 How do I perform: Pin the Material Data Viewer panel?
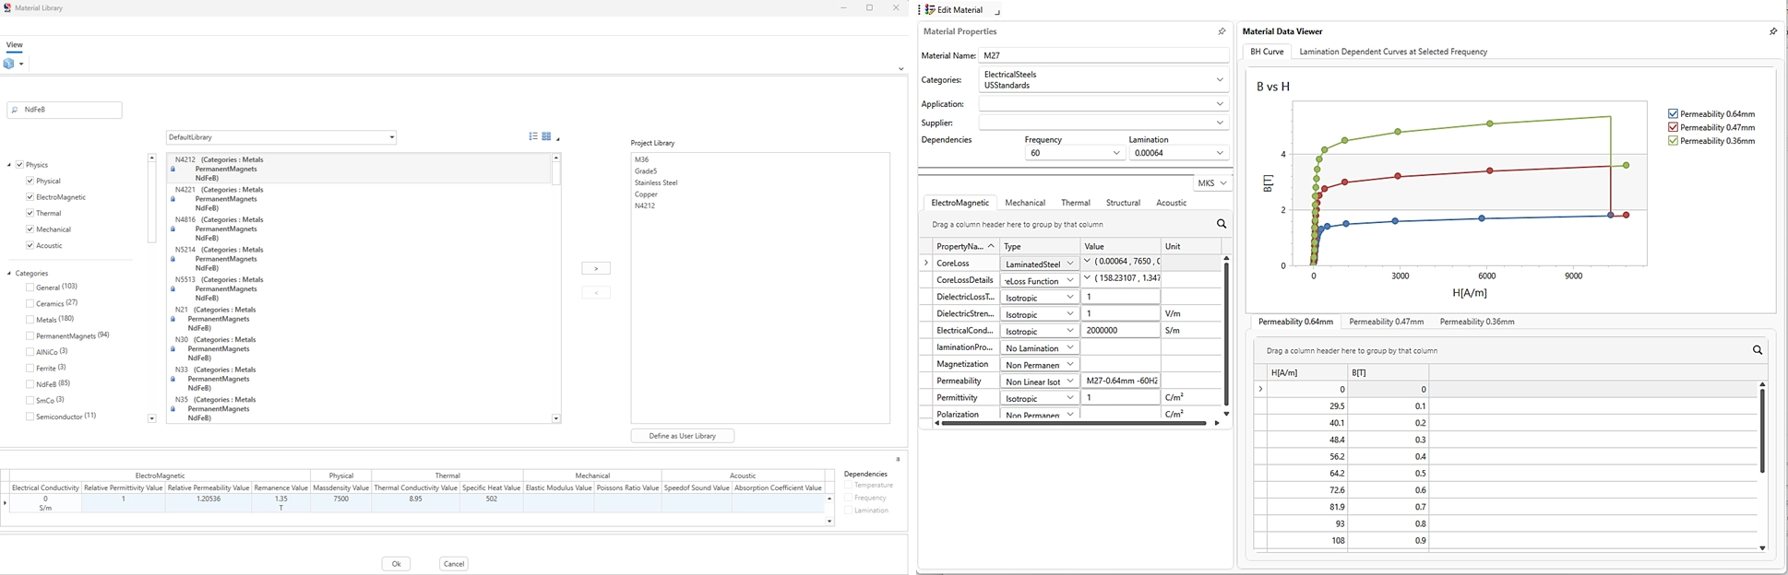click(x=1772, y=31)
